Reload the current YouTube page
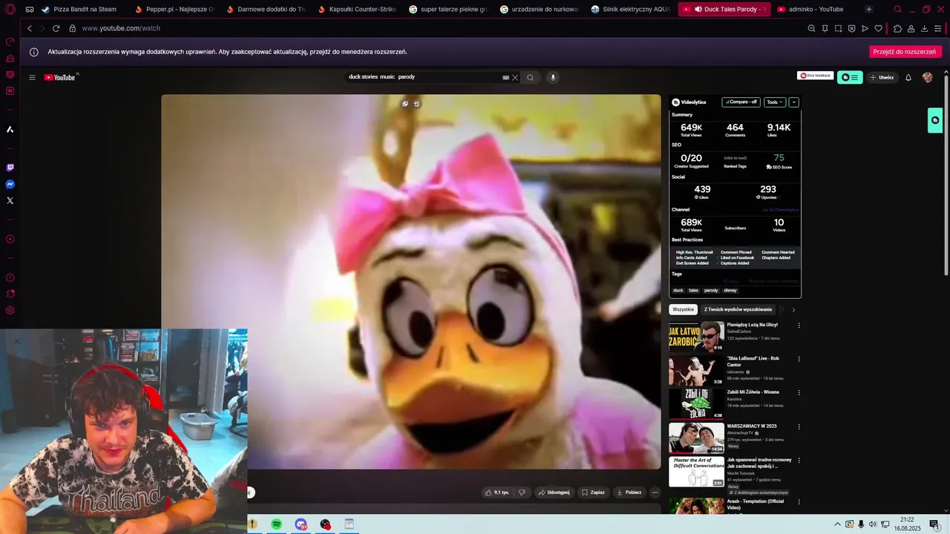This screenshot has height=534, width=950. point(56,28)
